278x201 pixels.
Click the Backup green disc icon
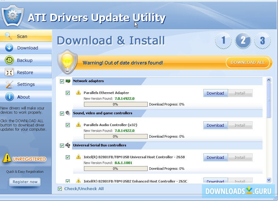coord(8,60)
